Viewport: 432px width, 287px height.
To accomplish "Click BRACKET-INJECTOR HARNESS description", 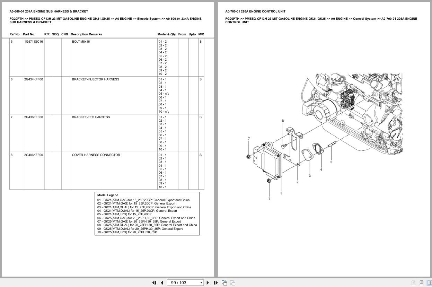I will pyautogui.click(x=96, y=79).
